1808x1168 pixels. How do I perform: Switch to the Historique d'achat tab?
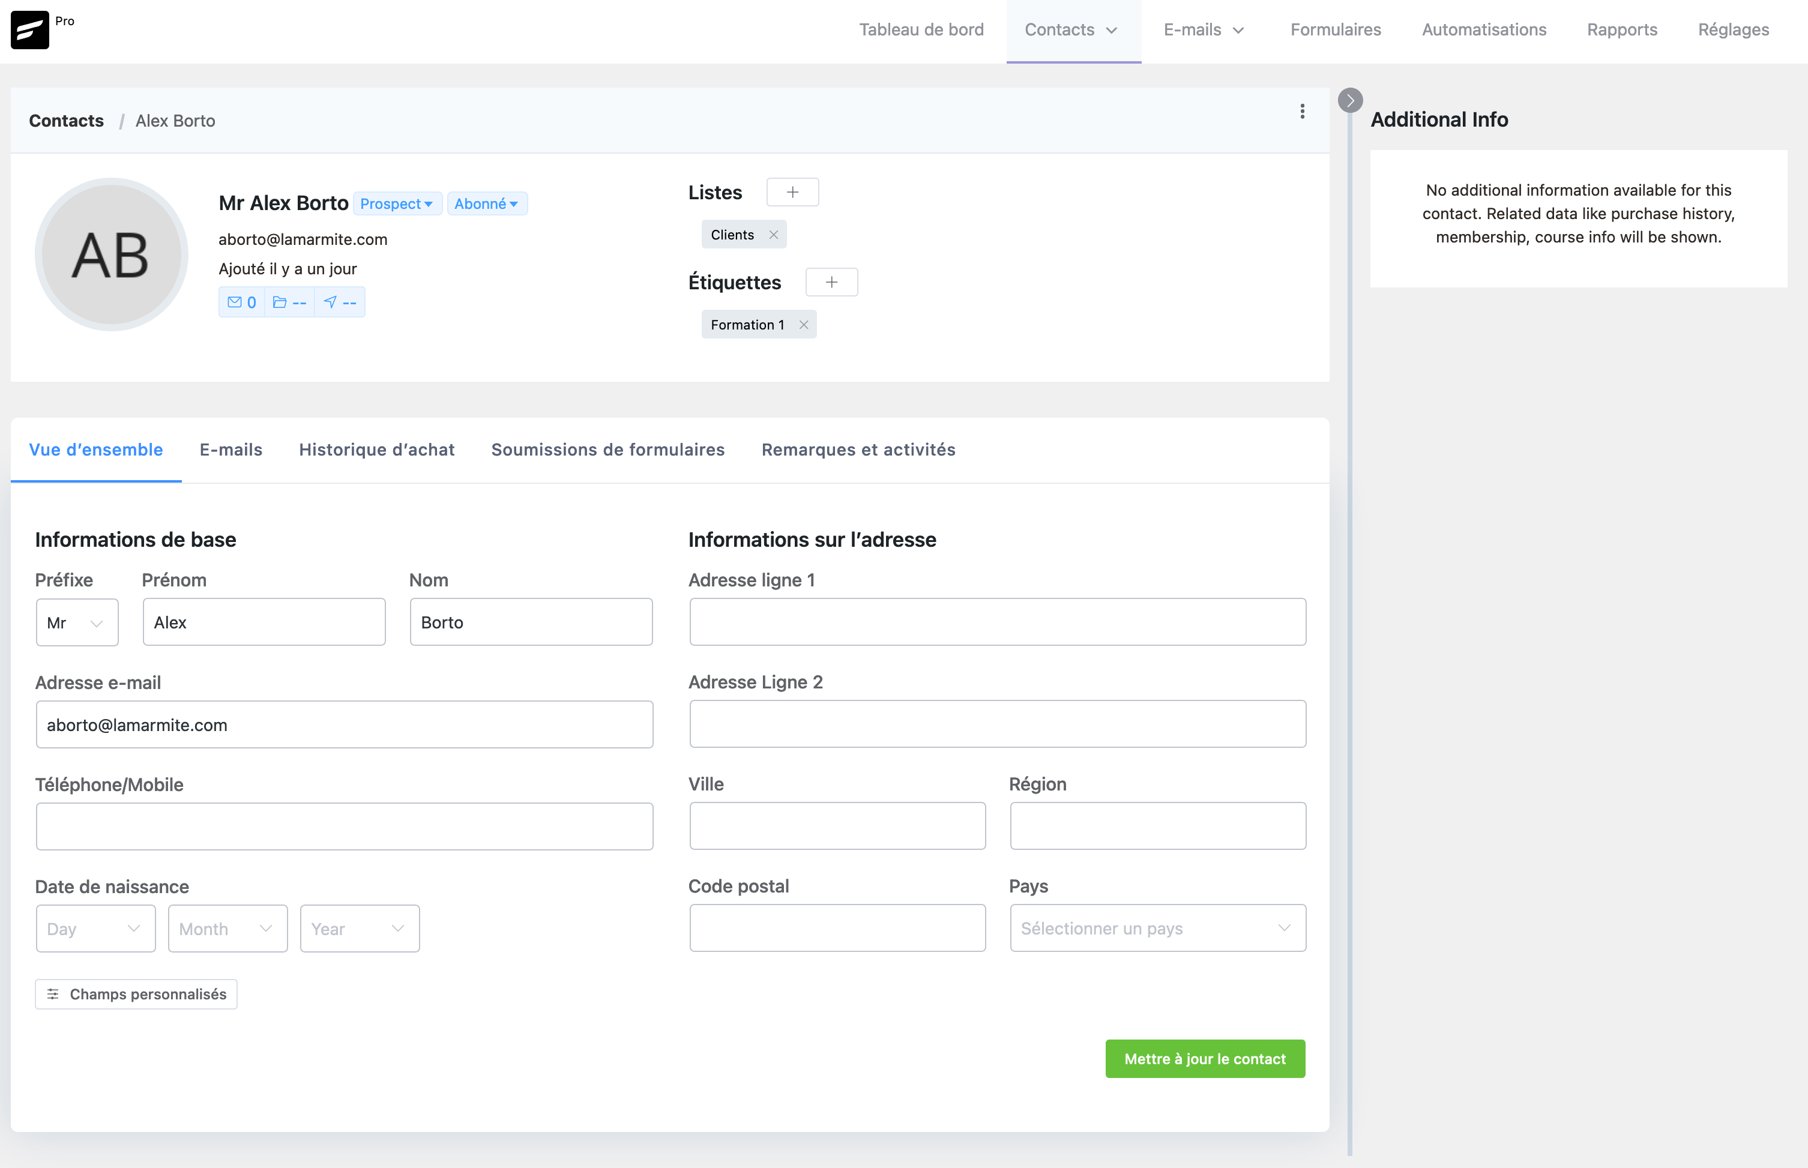click(376, 449)
